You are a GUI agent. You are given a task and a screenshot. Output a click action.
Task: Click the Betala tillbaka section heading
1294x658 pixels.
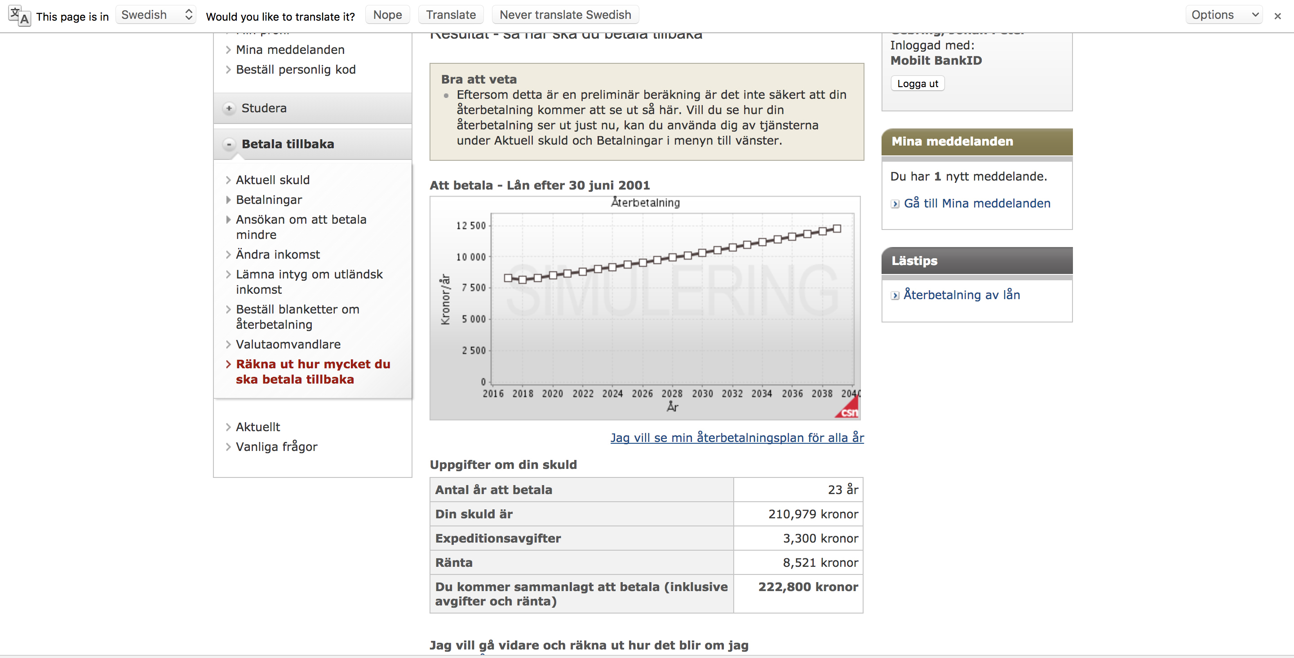(x=288, y=144)
